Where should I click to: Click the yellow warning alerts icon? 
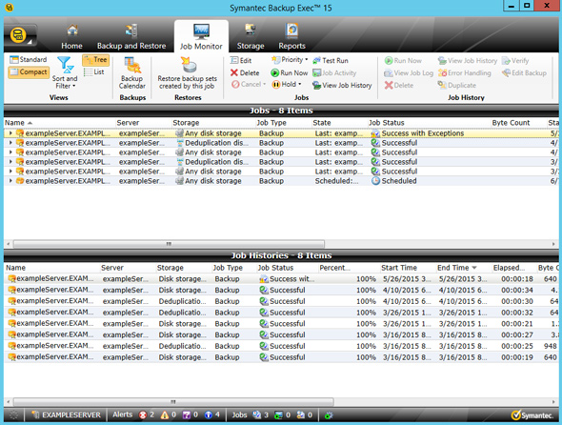pyautogui.click(x=165, y=415)
